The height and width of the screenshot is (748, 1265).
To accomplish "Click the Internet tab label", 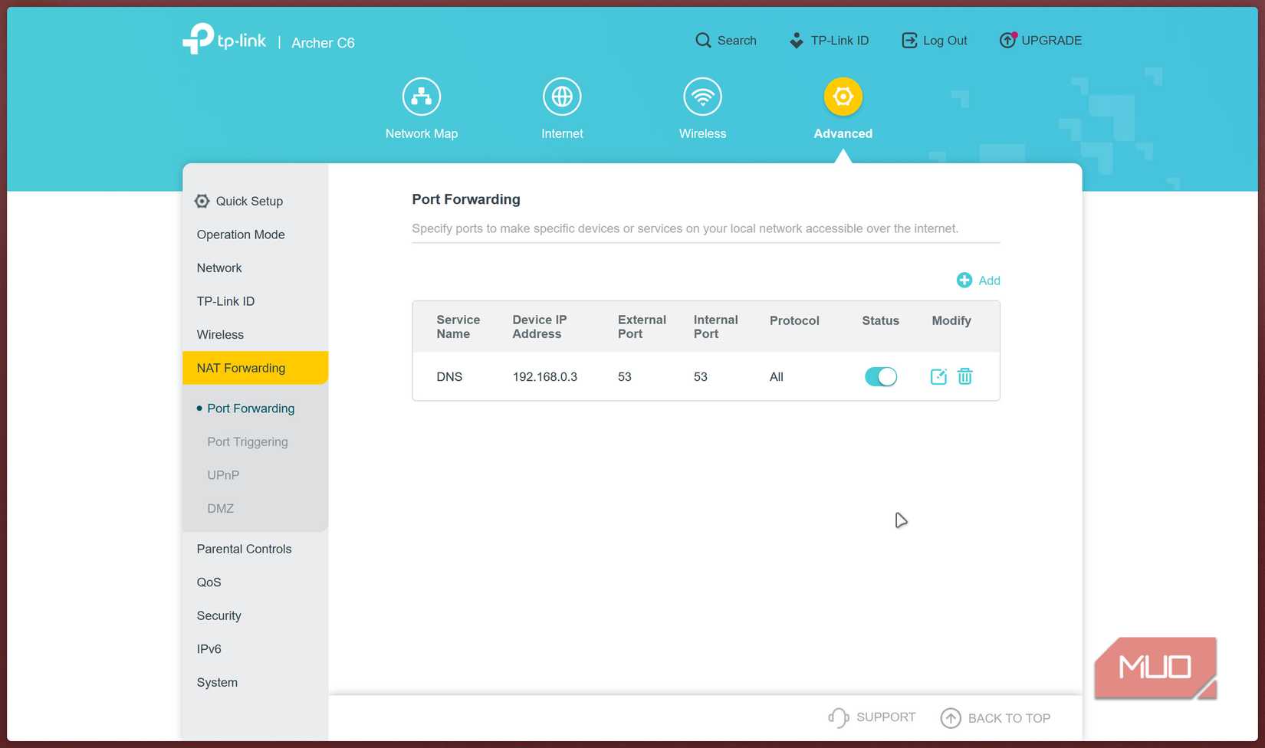I will click(x=562, y=133).
